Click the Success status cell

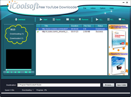[x=99, y=32]
